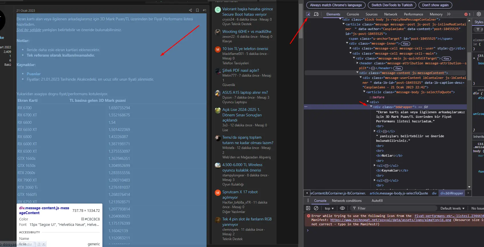
Task: Click the red error count badge
Action: tap(467, 14)
